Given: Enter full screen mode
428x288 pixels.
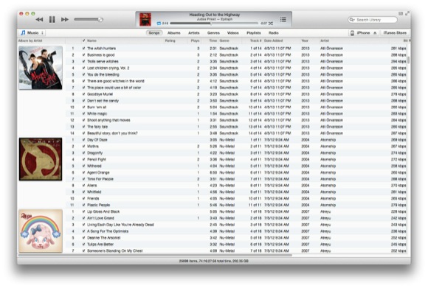Looking at the screenshot, I should click(x=407, y=13).
